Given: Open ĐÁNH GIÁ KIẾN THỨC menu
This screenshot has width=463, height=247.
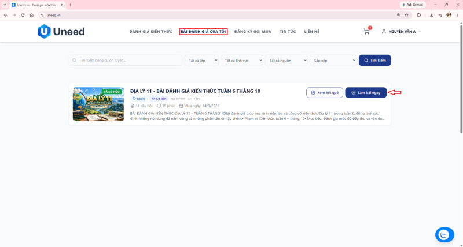Looking at the screenshot, I should click(x=150, y=32).
